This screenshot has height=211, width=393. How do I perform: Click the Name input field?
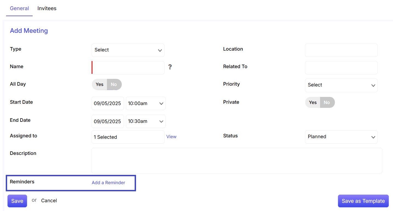(128, 68)
